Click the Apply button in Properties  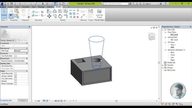pyautogui.click(x=23, y=100)
